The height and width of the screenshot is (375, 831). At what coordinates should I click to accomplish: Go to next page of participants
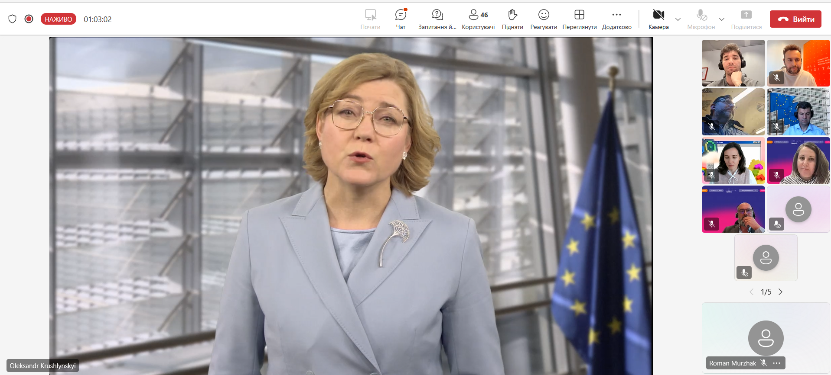(781, 292)
